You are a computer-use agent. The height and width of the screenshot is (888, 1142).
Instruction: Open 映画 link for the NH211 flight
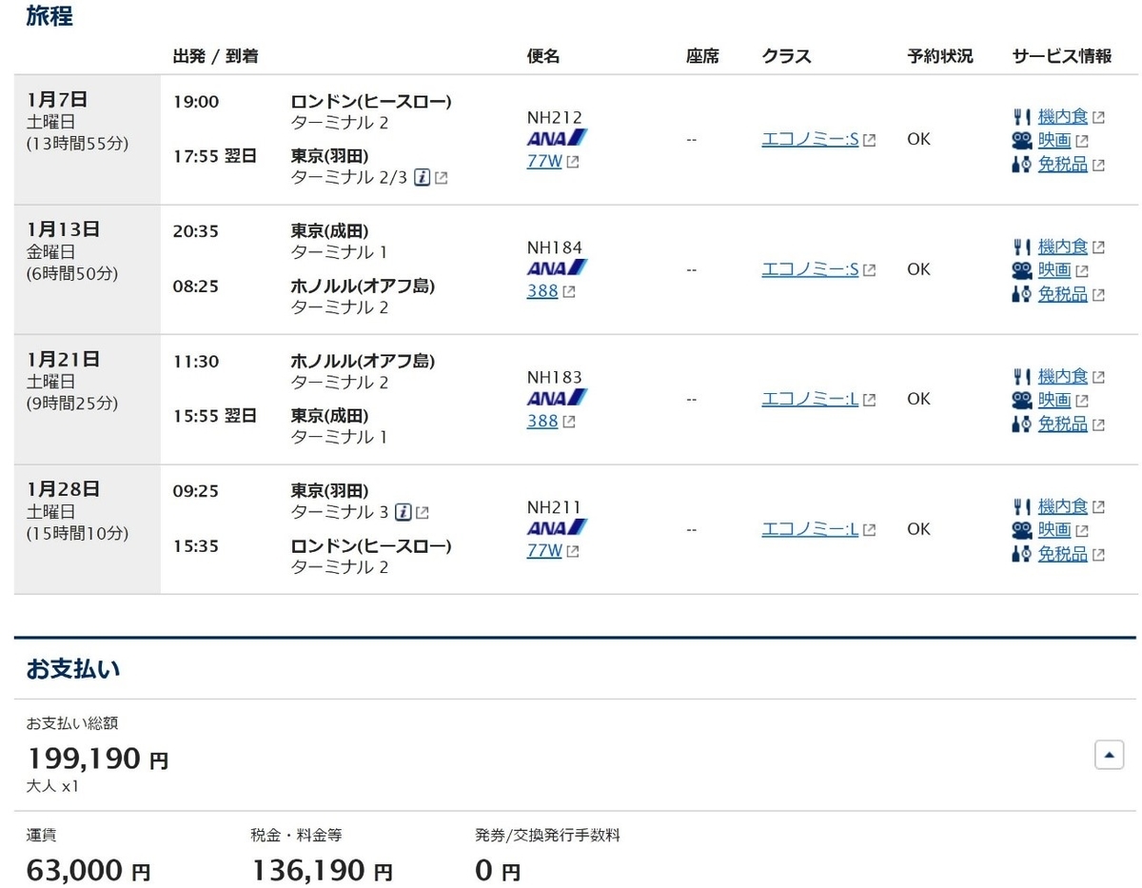tap(1054, 530)
